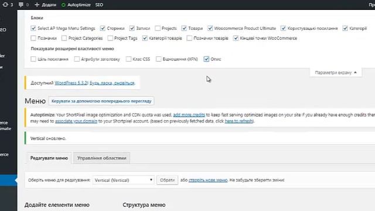Collapse the Параметри екрану panel
Viewport: 375px width, 211px height.
click(336, 73)
